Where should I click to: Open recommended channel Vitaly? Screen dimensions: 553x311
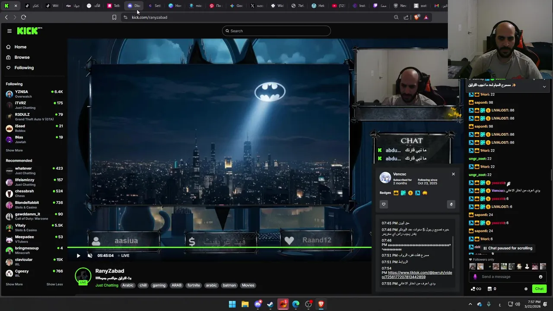[x=34, y=228]
